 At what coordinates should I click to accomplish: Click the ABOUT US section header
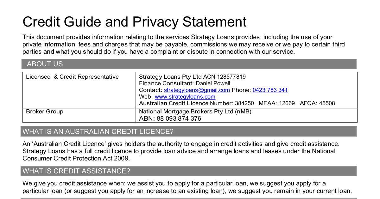pyautogui.click(x=45, y=64)
